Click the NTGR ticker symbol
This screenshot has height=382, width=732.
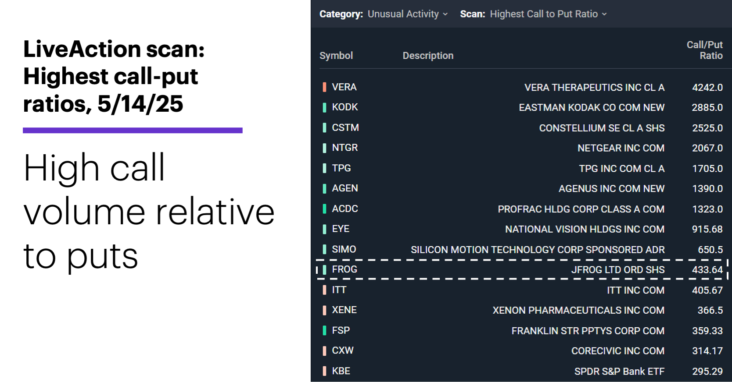pyautogui.click(x=345, y=148)
